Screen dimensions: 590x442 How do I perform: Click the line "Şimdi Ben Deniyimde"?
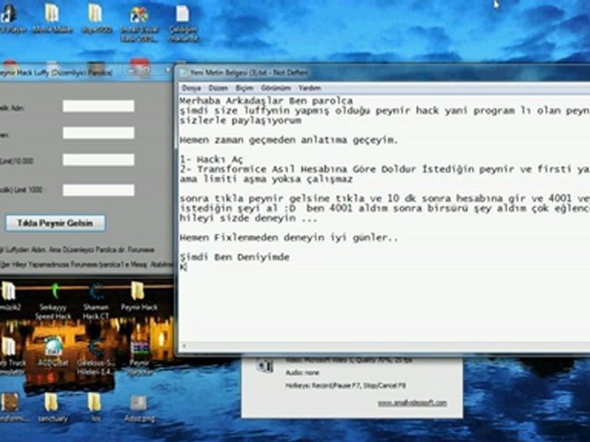click(x=234, y=257)
